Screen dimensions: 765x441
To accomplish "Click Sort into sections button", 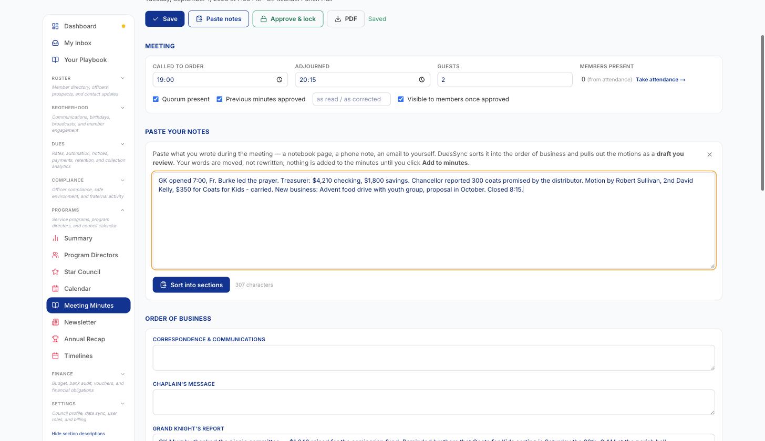I will click(191, 285).
